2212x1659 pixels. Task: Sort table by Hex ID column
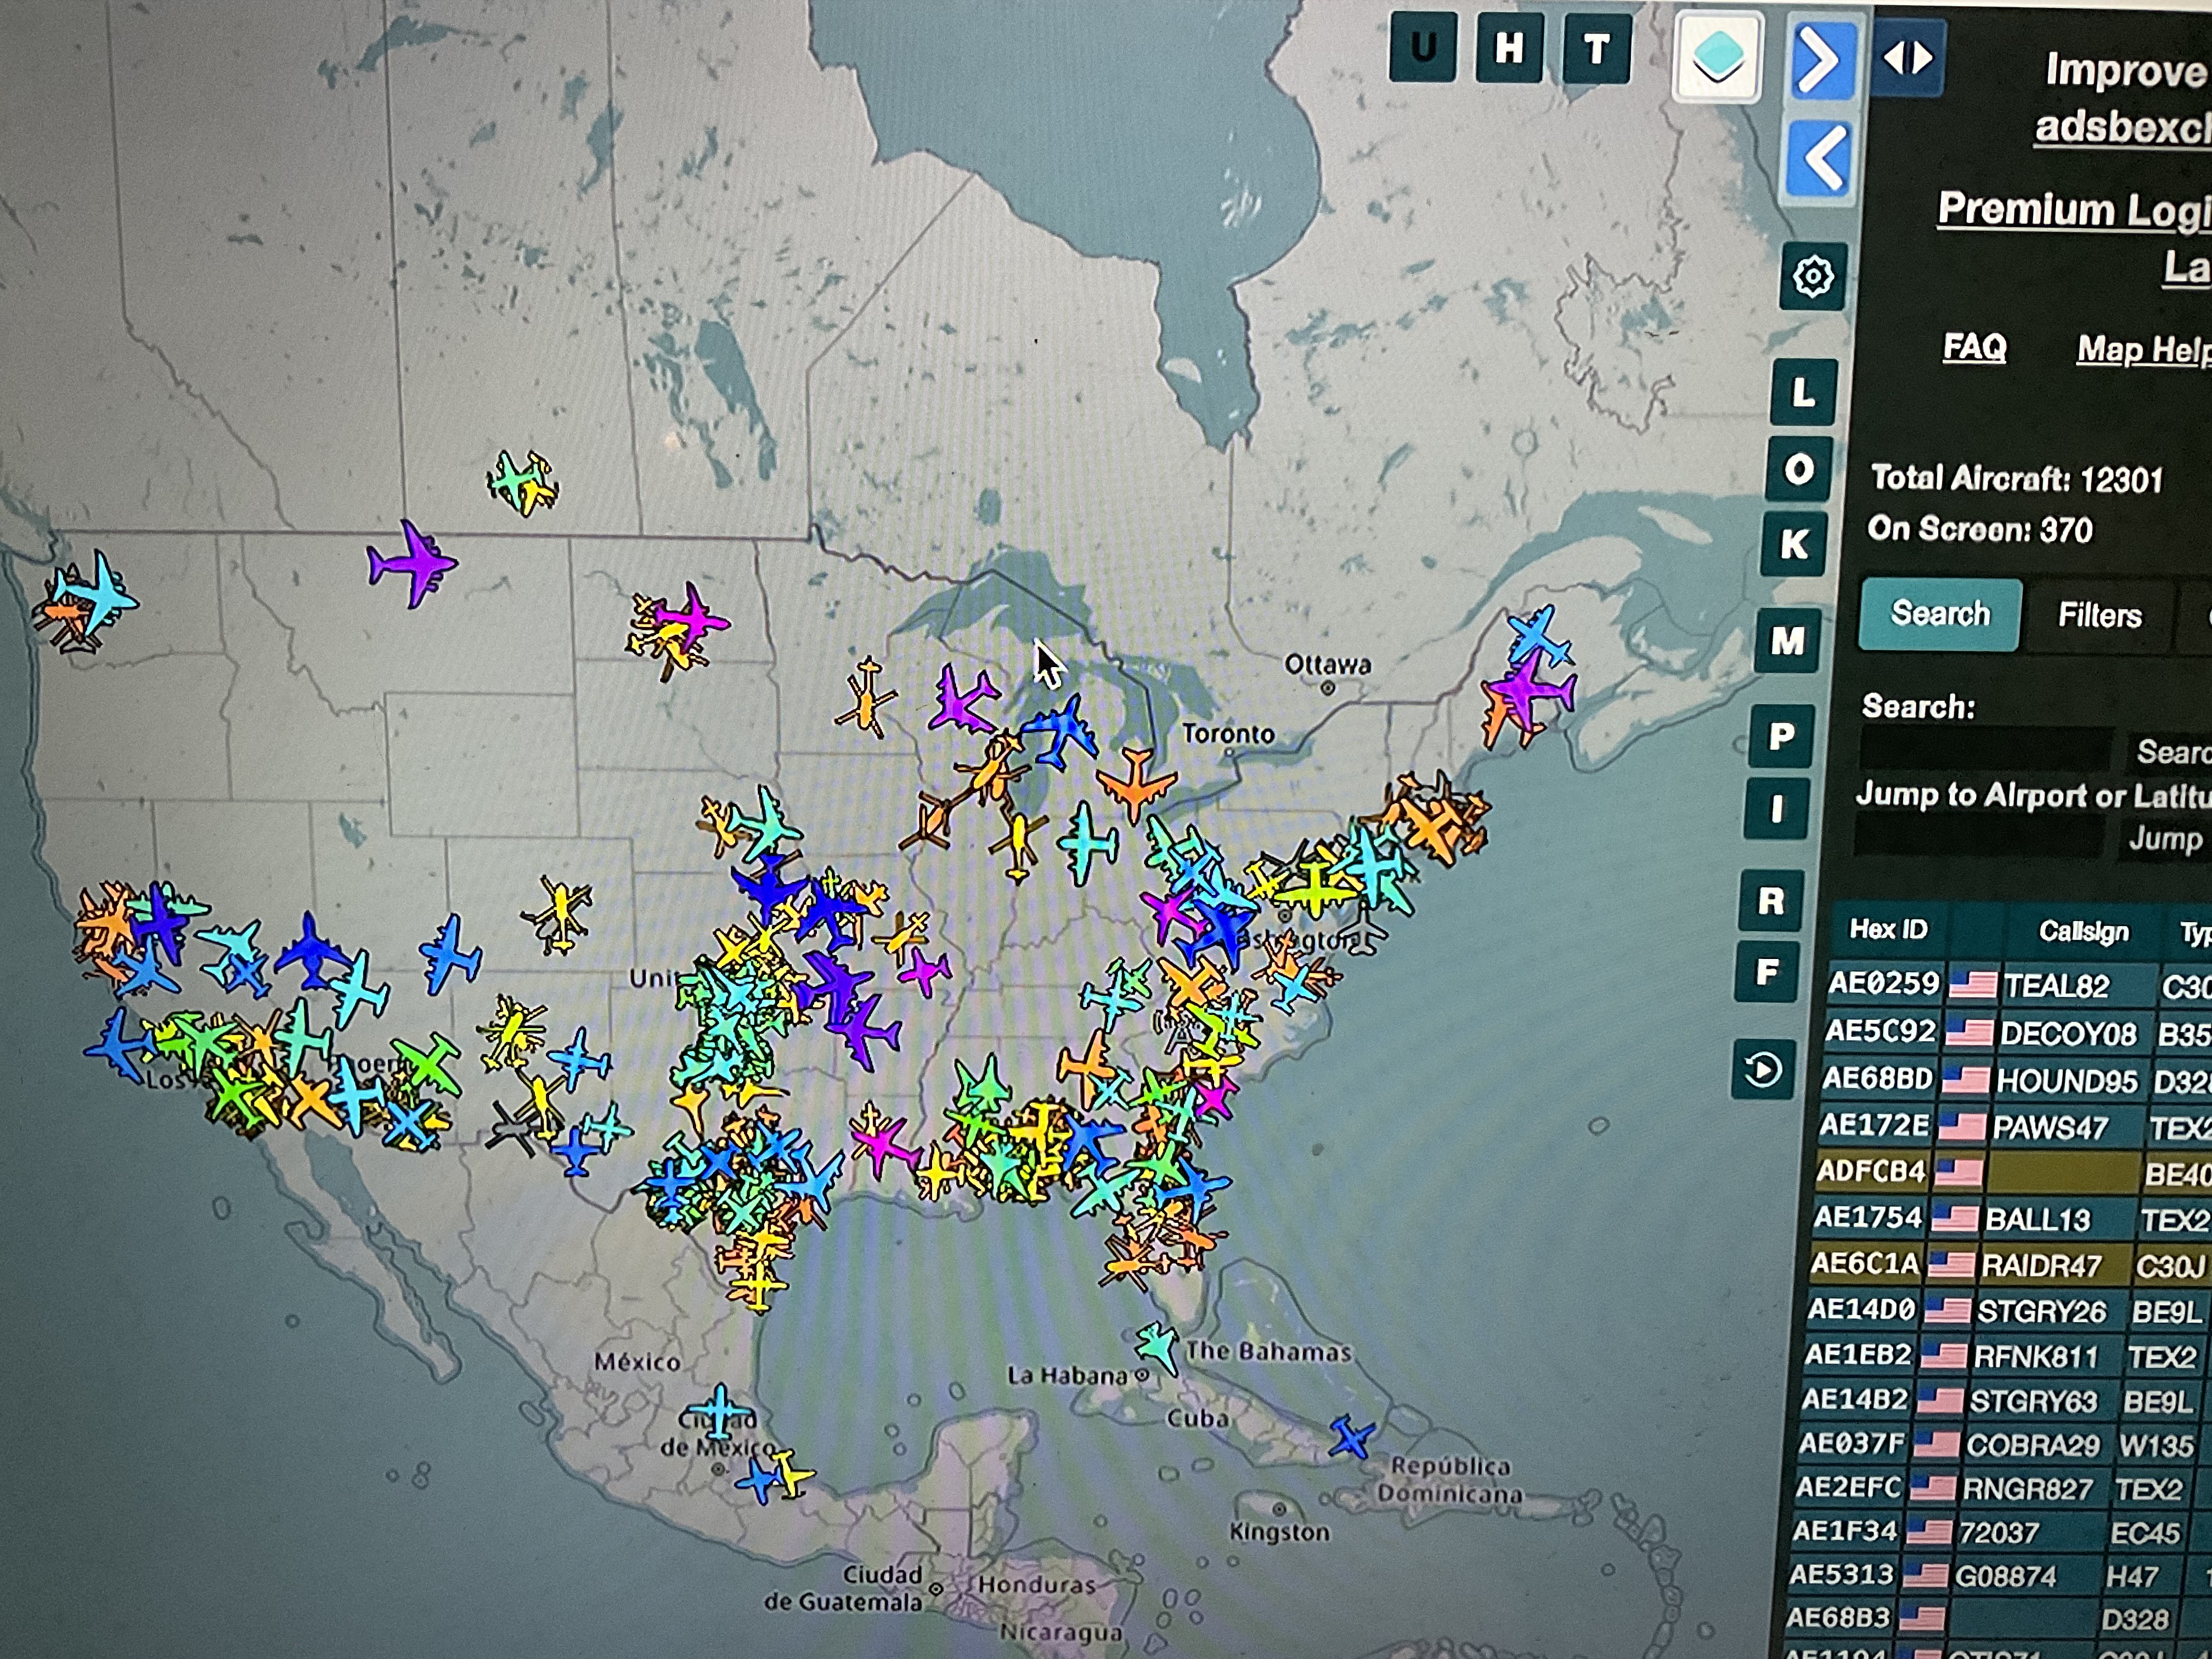click(1888, 929)
